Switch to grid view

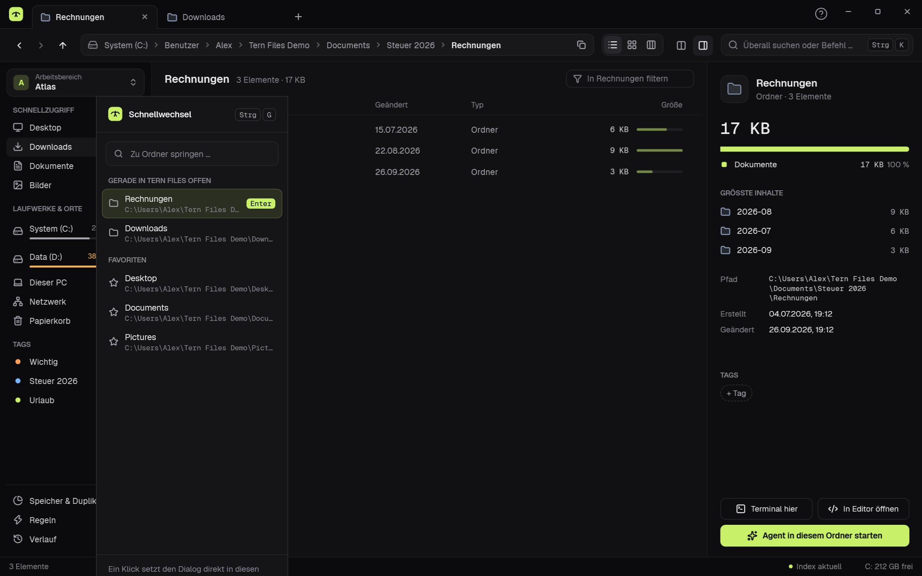tap(632, 45)
